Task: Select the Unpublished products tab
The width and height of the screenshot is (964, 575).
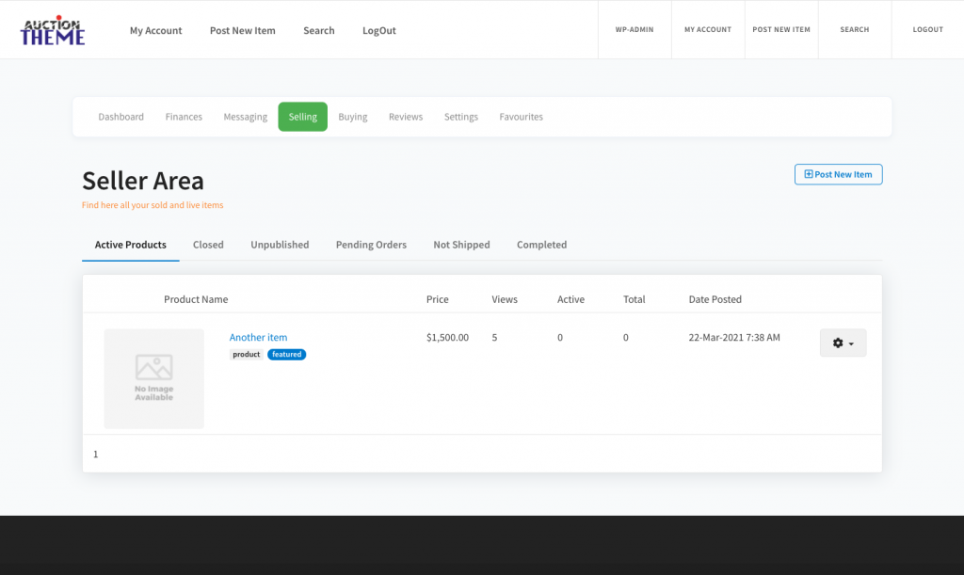Action: tap(280, 245)
